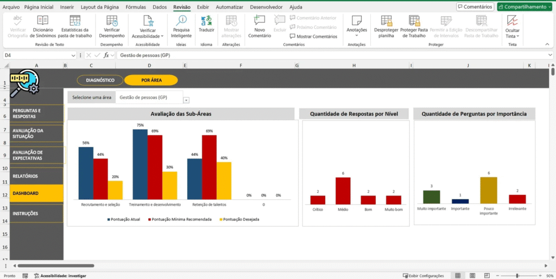556x279 pixels.
Task: Open the Exibir ribbon tab
Action: (x=203, y=7)
